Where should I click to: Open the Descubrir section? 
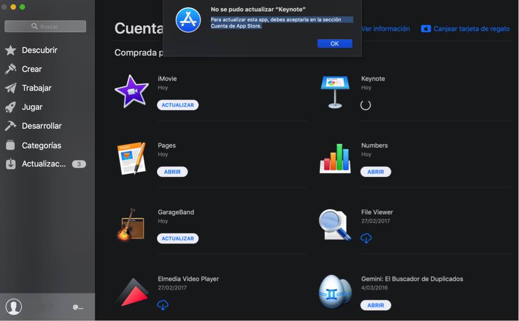click(x=39, y=50)
